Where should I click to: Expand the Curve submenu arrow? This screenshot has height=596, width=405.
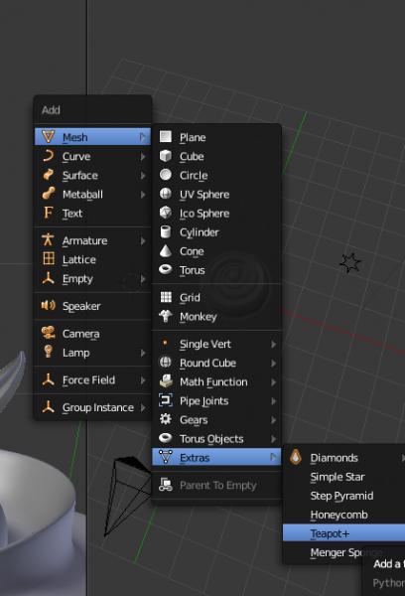point(143,156)
